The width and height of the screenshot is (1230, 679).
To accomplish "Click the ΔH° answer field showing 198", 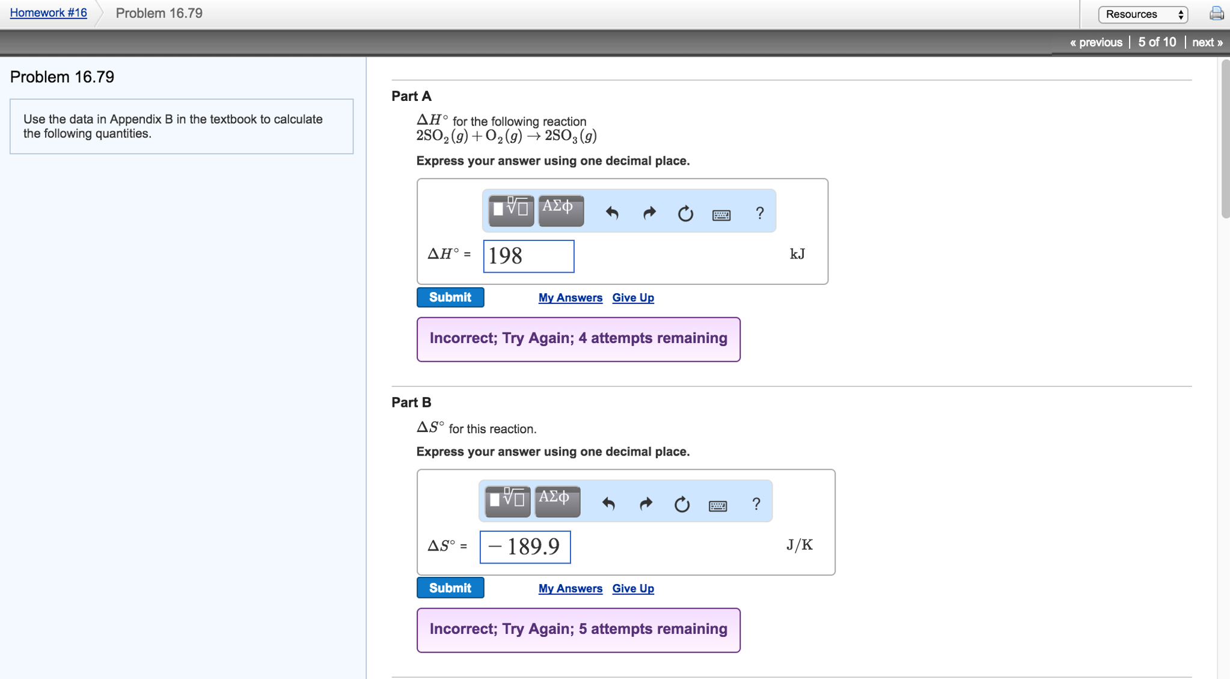I will 529,256.
